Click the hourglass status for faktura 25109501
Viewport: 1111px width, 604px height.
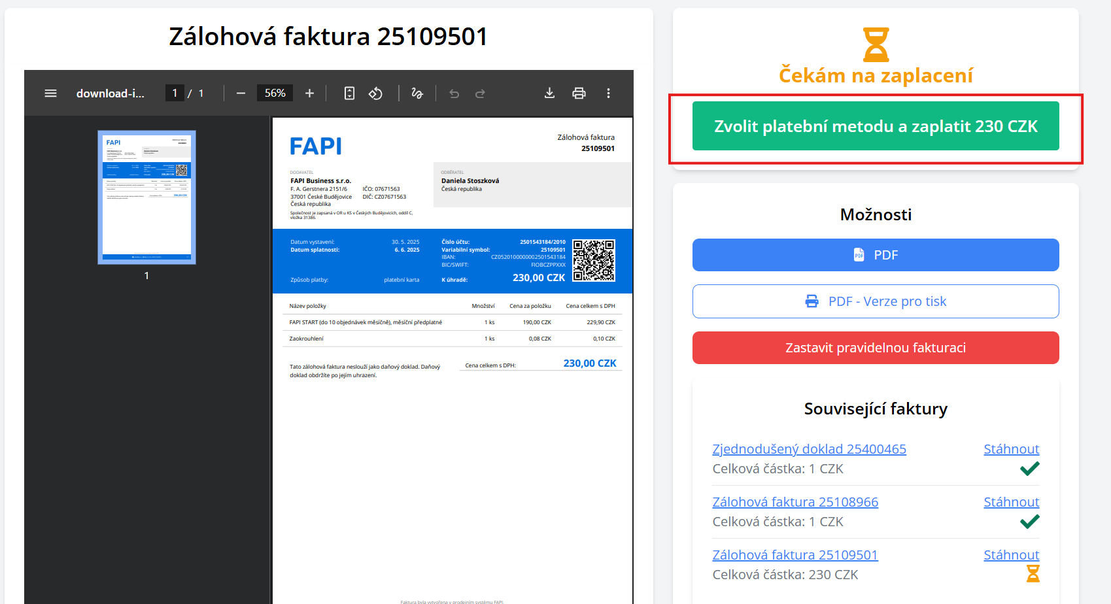tap(1033, 574)
